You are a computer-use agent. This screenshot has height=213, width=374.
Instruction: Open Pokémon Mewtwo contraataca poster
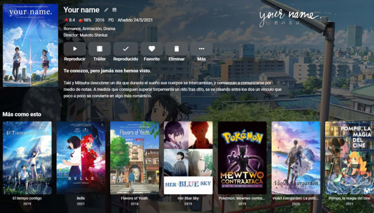pyautogui.click(x=242, y=158)
